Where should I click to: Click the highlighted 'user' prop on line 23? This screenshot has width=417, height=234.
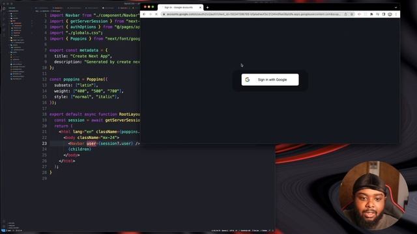point(91,143)
